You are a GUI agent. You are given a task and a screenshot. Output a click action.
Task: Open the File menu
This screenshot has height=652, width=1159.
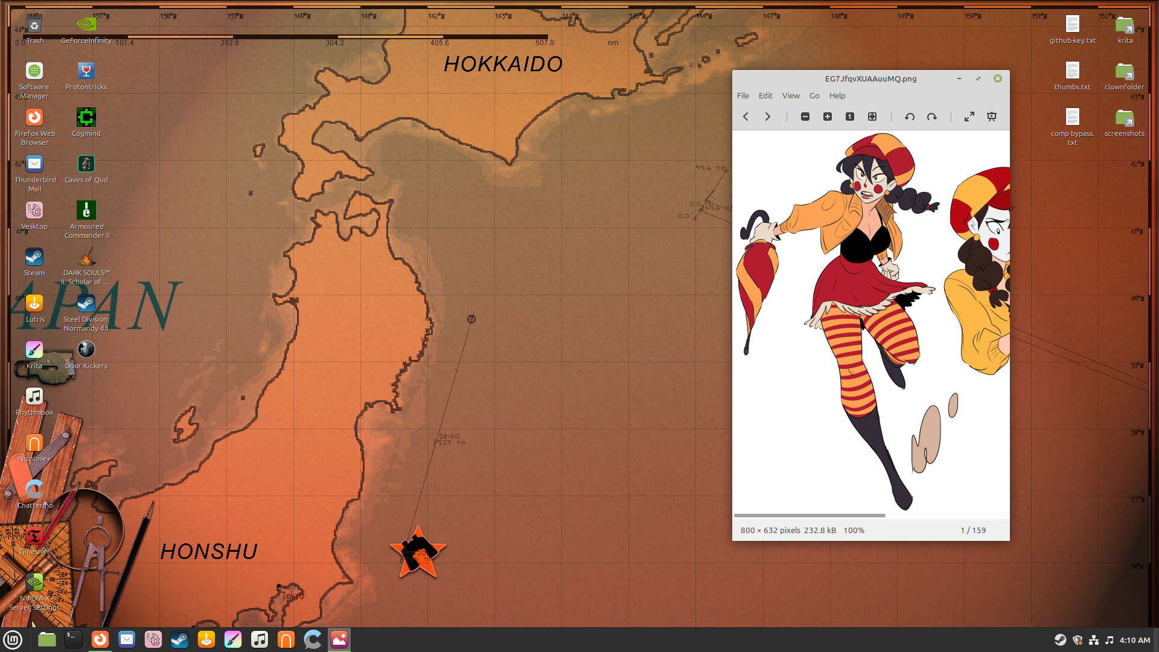pos(743,95)
